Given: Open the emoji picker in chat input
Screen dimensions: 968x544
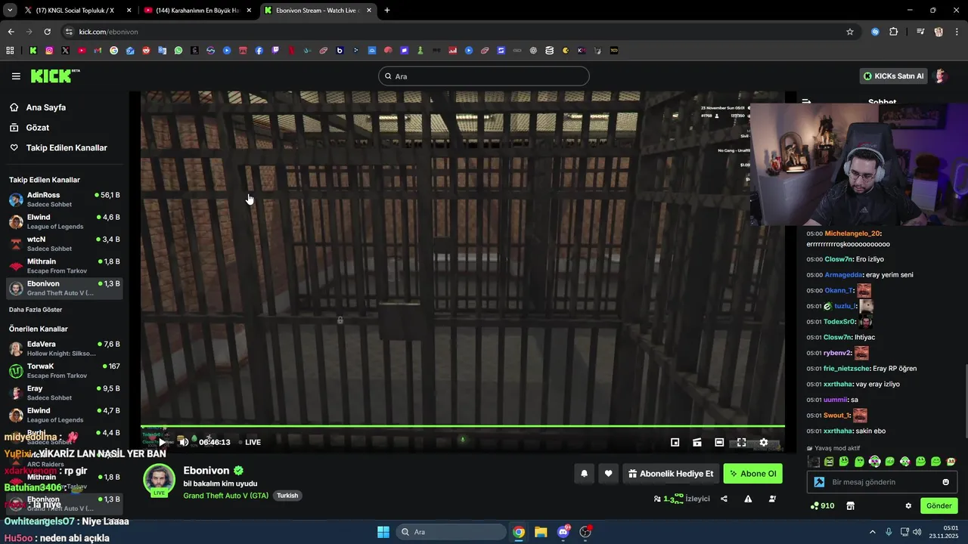Looking at the screenshot, I should 945,482.
